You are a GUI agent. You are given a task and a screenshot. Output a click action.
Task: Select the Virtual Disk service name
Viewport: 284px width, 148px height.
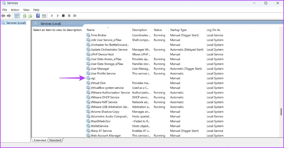[x=98, y=83]
